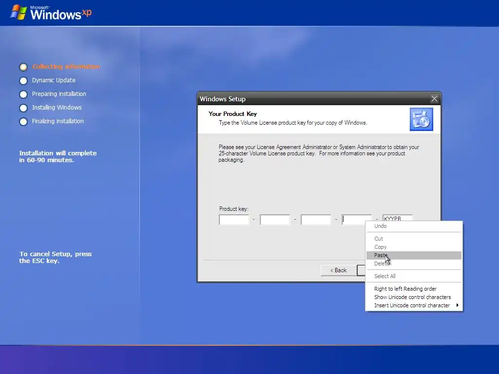Click the 'Preparing installation' step label
The image size is (499, 374).
pos(59,94)
